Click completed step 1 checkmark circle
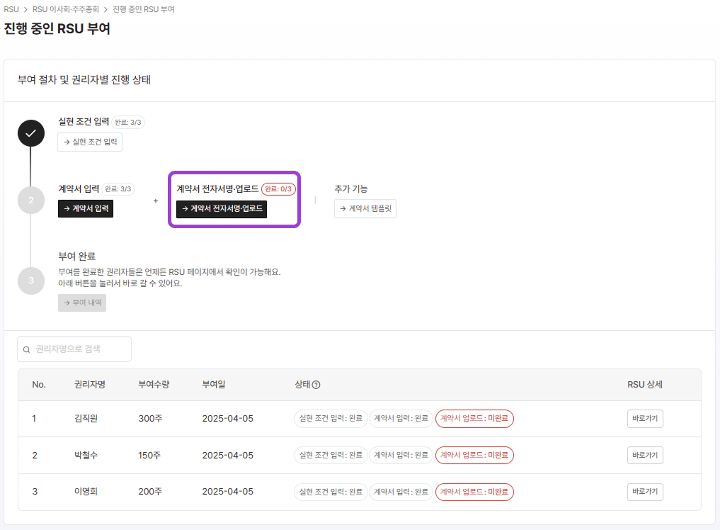 pos(30,133)
